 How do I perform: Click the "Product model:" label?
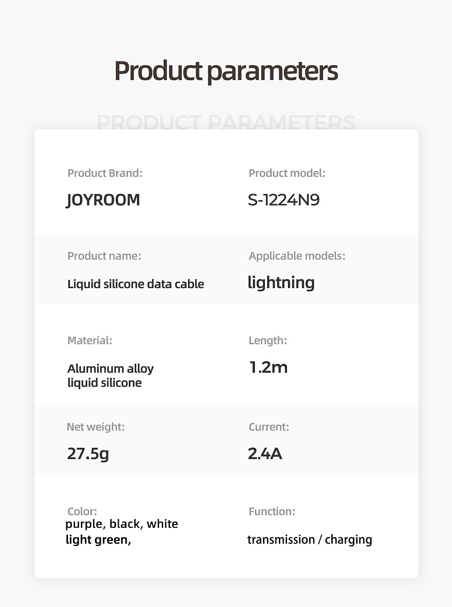pyautogui.click(x=287, y=173)
